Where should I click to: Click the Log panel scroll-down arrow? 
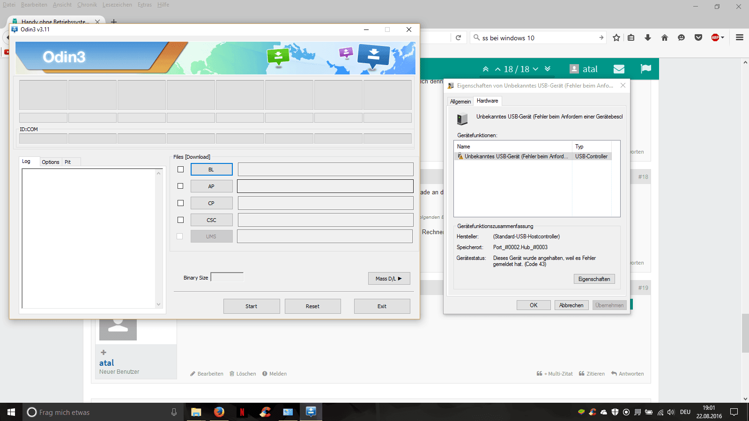coord(158,304)
